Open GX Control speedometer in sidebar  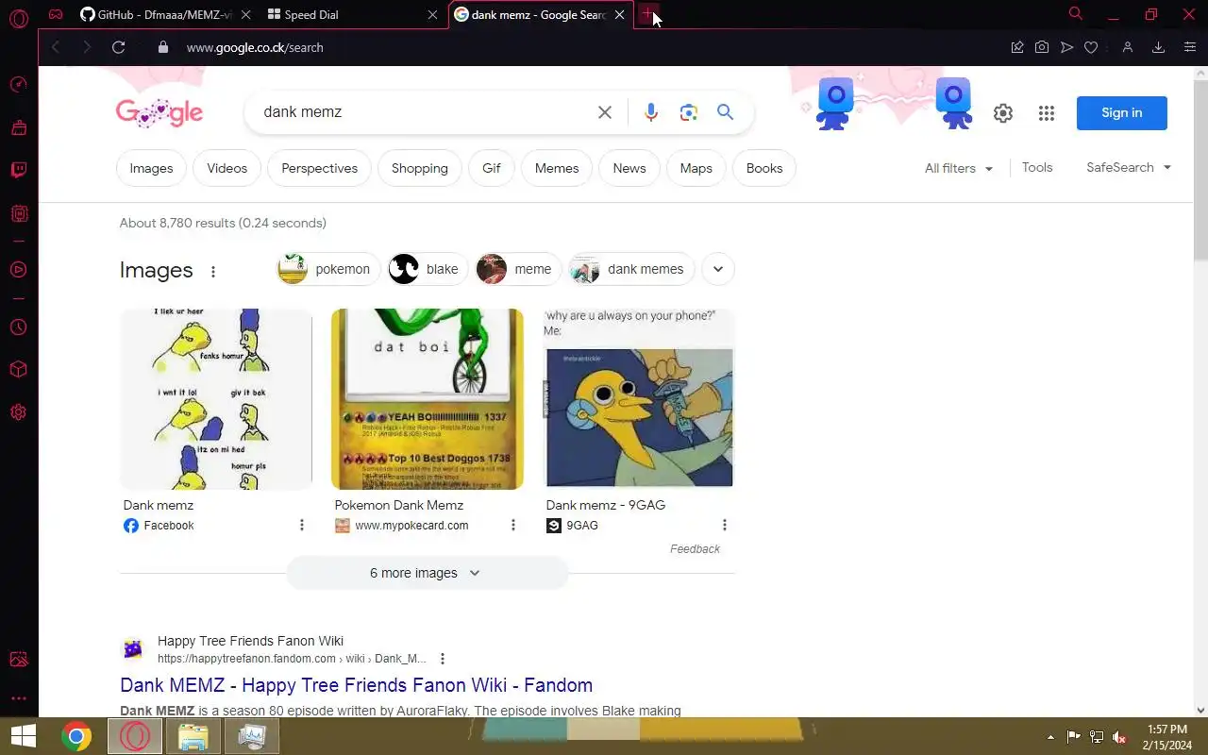coord(18,85)
